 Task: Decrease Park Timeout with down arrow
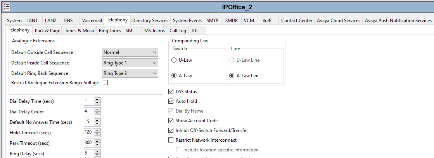[97, 145]
